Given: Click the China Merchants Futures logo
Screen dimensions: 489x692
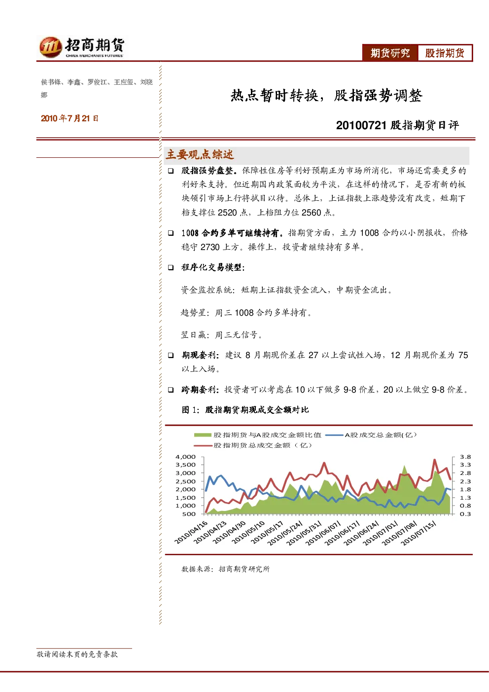Looking at the screenshot, I should pos(82,47).
